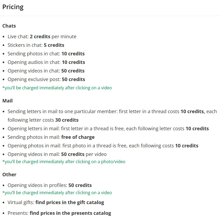Select the Chats section heading
This screenshot has height=218, width=221.
click(9, 26)
